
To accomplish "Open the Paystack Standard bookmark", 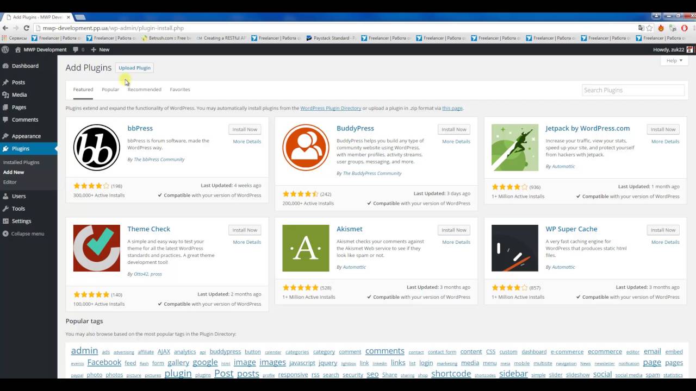I will point(331,38).
